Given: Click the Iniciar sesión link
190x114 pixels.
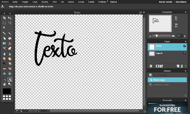Looking at the screenshot, I should pyautogui.click(x=165, y=2).
